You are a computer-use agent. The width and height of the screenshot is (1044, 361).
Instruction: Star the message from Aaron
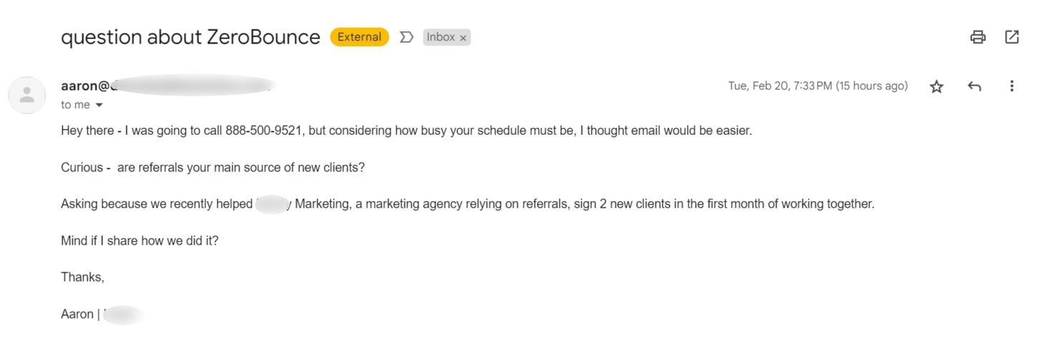pos(936,86)
